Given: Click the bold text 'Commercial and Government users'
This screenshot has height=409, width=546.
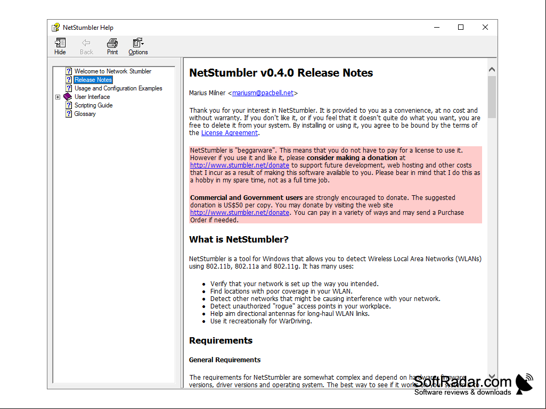Looking at the screenshot, I should (246, 197).
